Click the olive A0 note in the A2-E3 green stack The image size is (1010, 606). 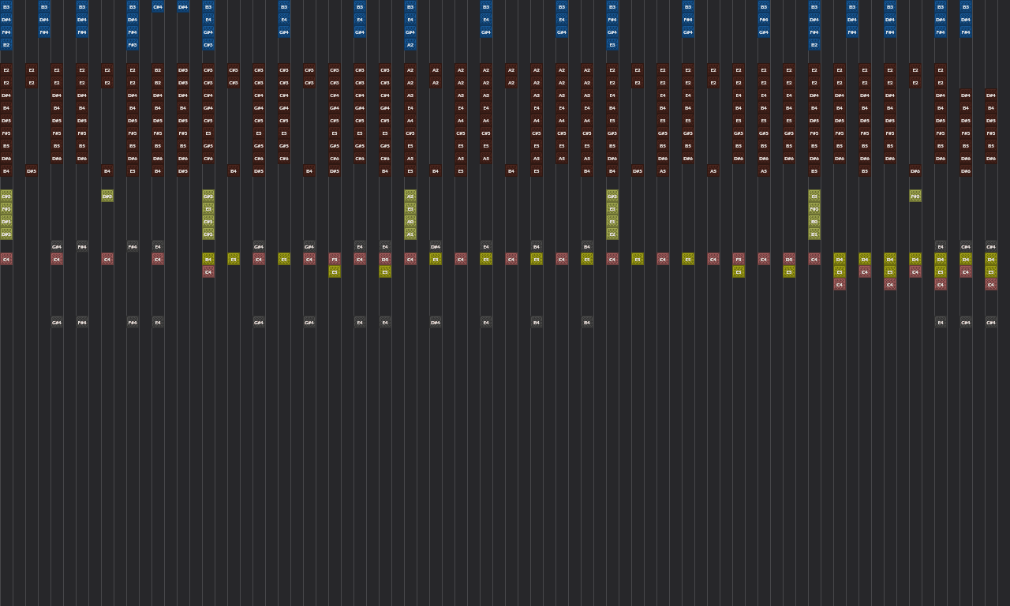410,221
